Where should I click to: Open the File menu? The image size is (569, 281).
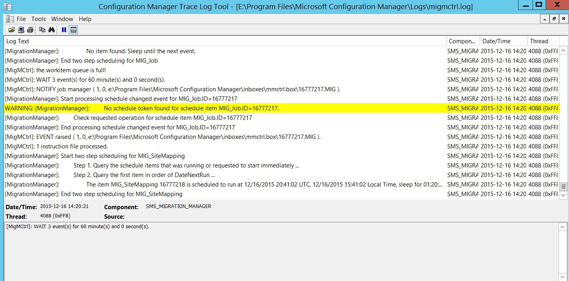[x=21, y=19]
